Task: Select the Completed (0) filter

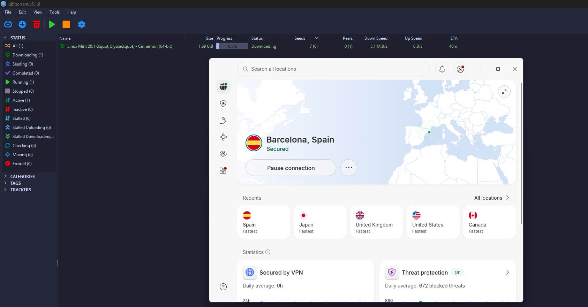Action: tap(29, 73)
